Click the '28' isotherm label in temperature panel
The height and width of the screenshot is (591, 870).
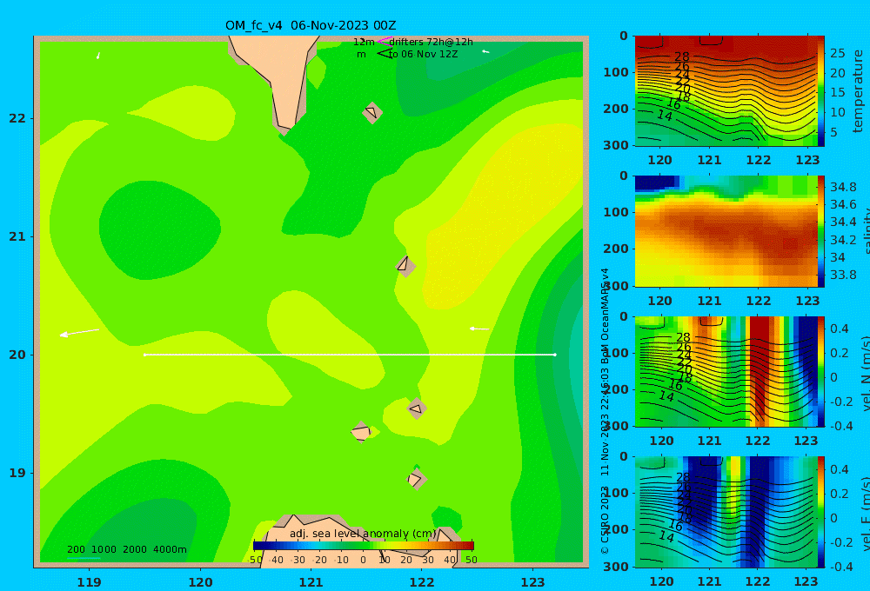682,56
